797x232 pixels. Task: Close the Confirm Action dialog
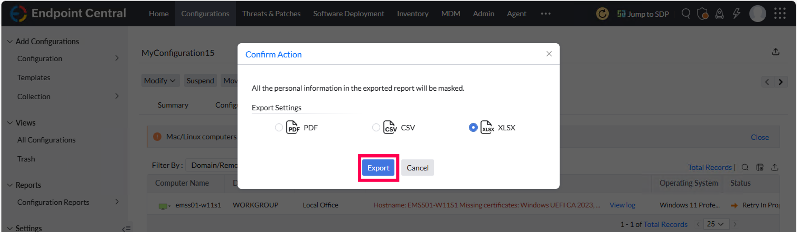[x=549, y=54]
